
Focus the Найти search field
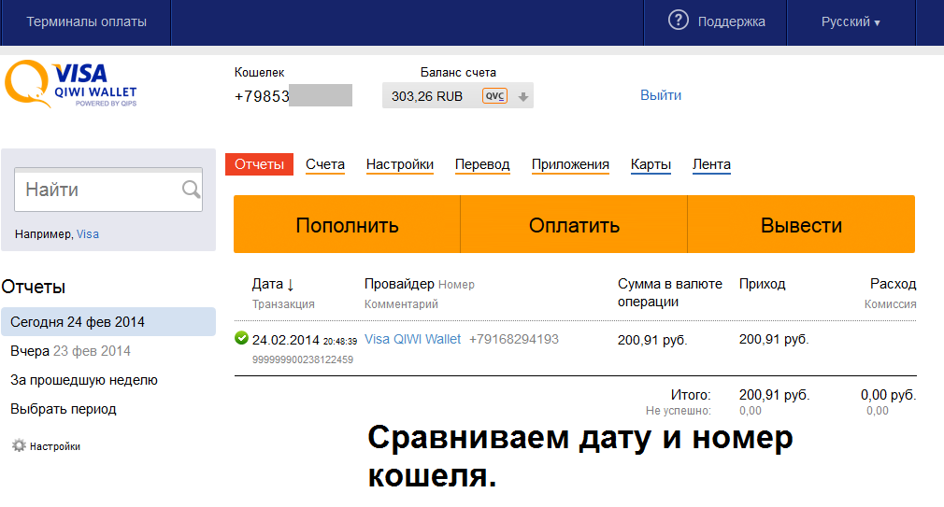tap(98, 190)
